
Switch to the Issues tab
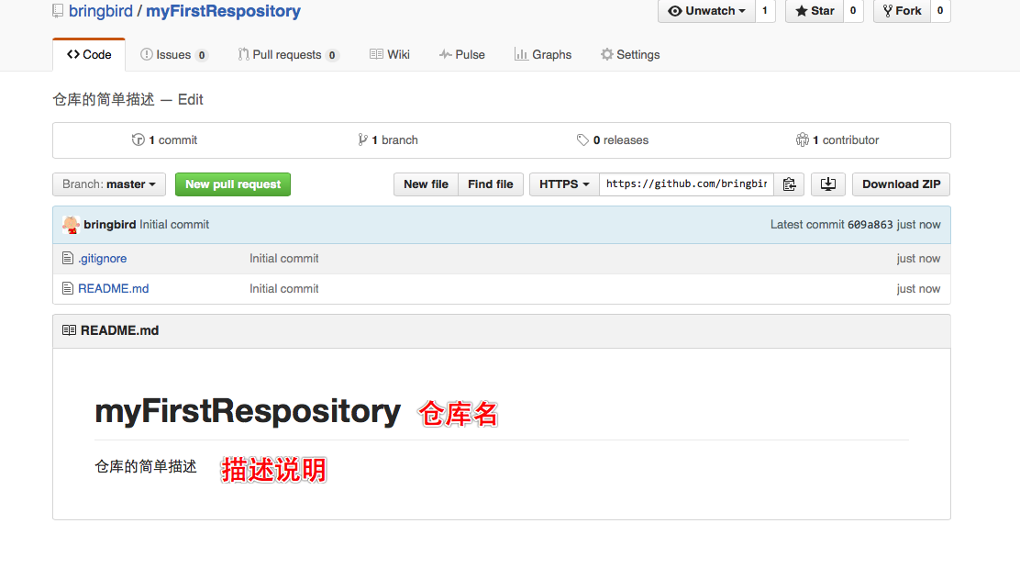pyautogui.click(x=173, y=55)
